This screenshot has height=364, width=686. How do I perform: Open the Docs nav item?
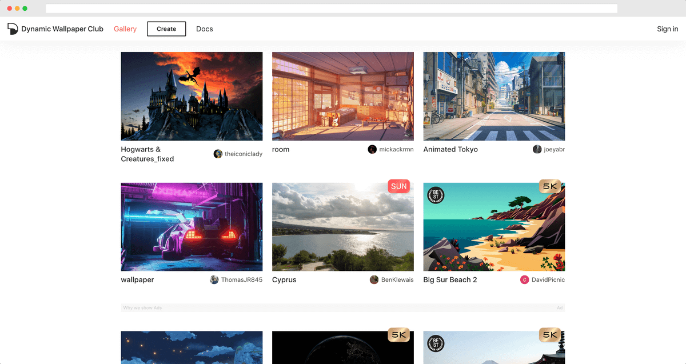pos(205,29)
